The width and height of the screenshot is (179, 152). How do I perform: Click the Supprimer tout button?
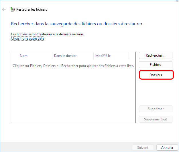tap(156, 119)
